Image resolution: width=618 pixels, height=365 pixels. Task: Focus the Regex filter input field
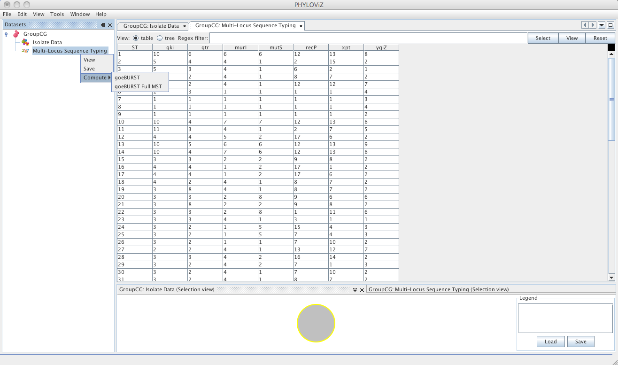click(368, 38)
